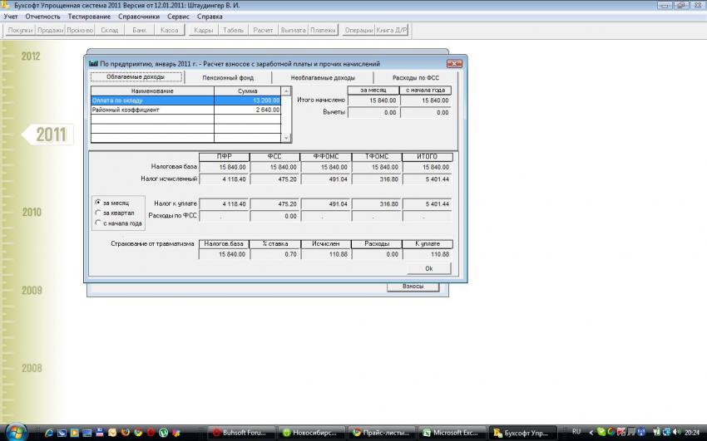Image resolution: width=707 pixels, height=441 pixels.
Task: Choose the 'за квартал' period option
Action: pos(99,213)
